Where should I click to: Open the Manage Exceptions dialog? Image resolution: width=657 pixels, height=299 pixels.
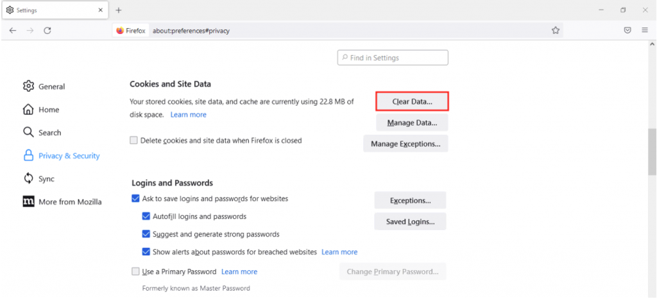tap(405, 144)
